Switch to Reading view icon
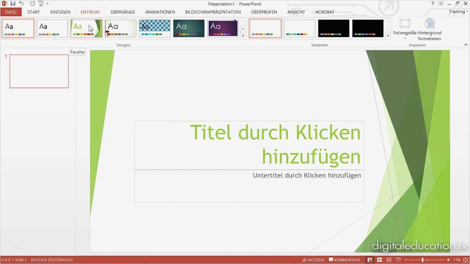The height and width of the screenshot is (264, 470). [389, 260]
